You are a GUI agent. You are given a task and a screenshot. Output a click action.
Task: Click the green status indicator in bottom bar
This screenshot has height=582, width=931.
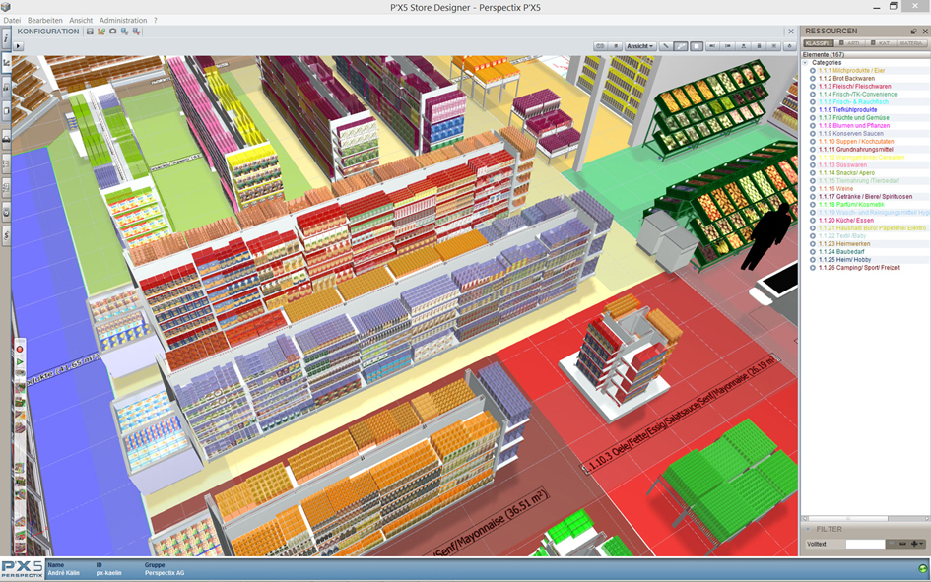point(922,569)
